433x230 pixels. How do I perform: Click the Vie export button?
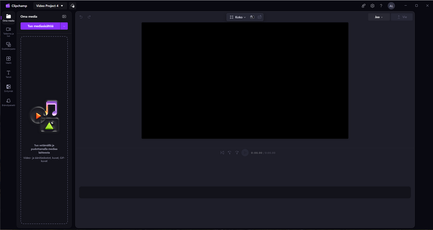click(402, 17)
